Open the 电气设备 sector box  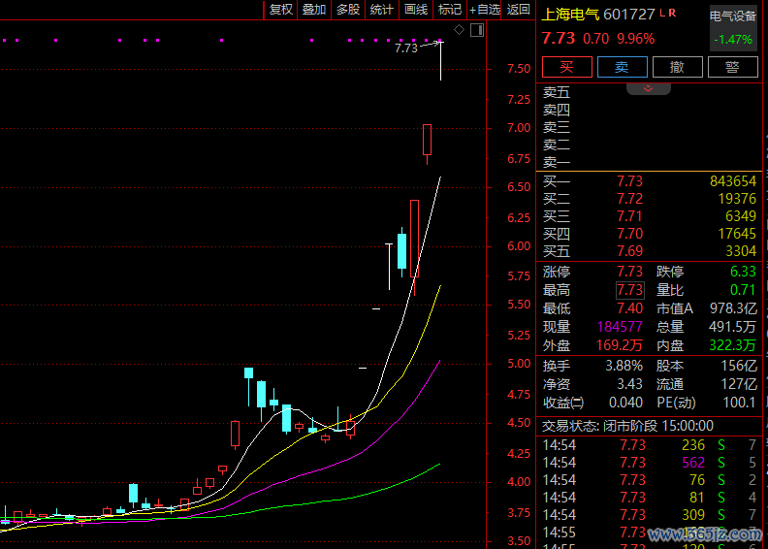tap(733, 28)
